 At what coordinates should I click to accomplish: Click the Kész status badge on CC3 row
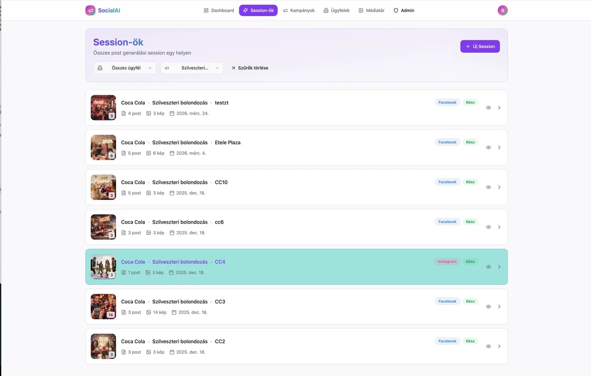pos(470,301)
